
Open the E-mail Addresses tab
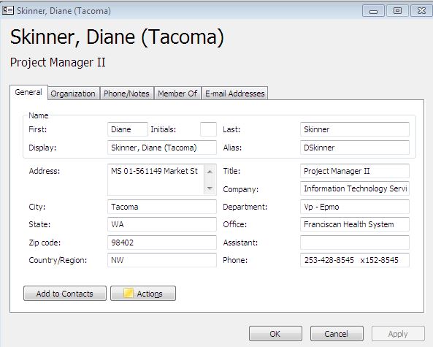click(234, 94)
